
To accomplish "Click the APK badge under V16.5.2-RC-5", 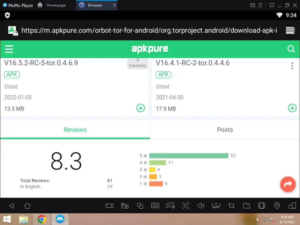I will click(x=12, y=75).
